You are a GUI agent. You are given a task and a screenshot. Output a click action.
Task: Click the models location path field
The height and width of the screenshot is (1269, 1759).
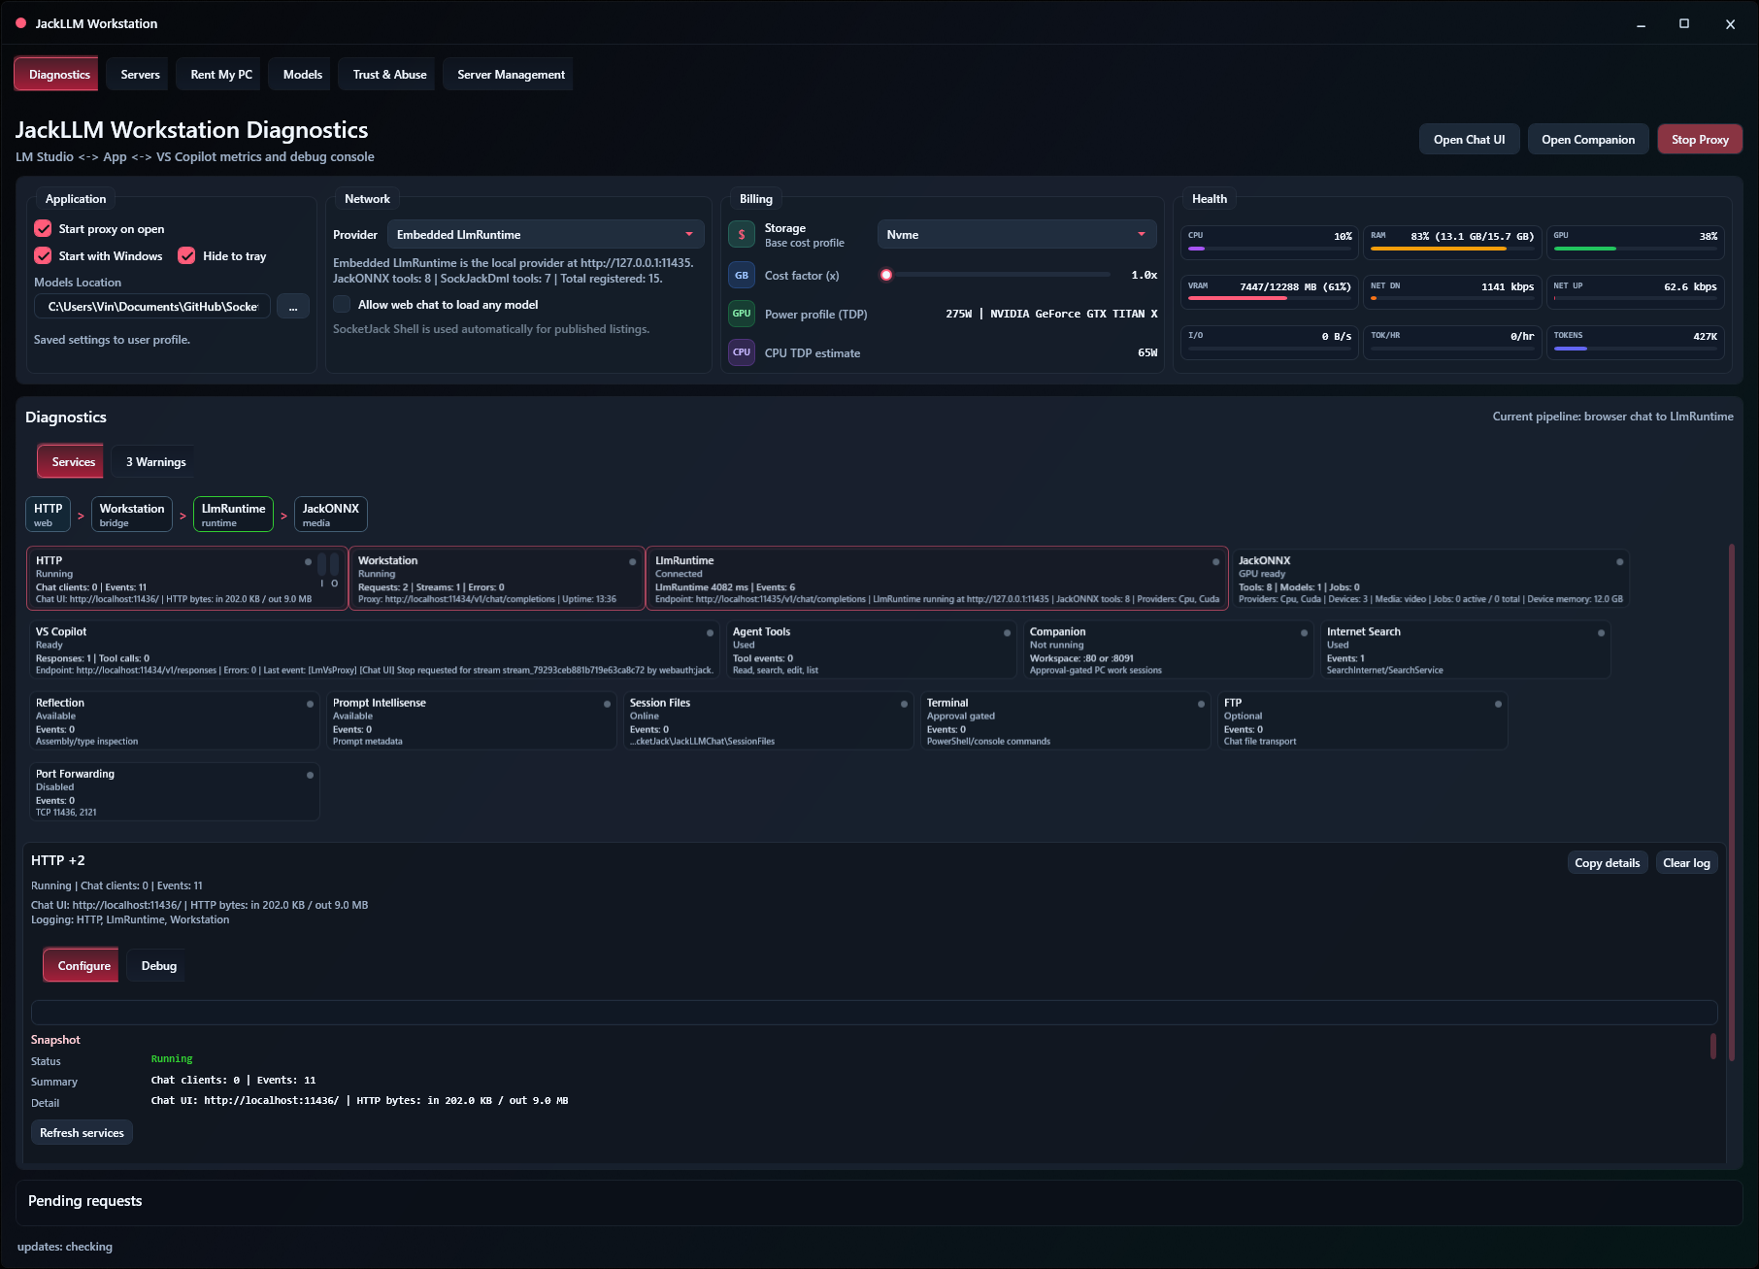point(152,307)
